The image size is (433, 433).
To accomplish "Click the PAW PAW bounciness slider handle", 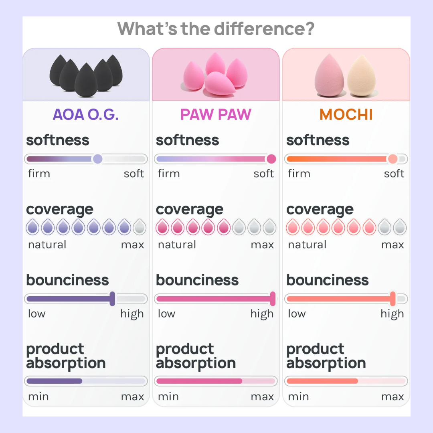I will coord(273,299).
